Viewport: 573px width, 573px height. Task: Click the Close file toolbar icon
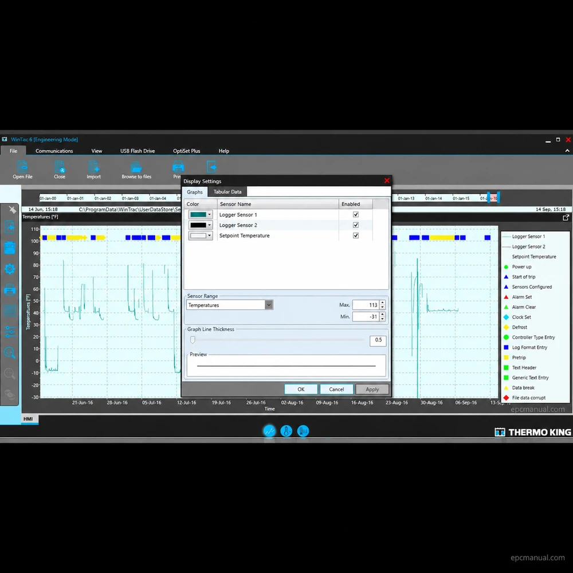(x=60, y=167)
